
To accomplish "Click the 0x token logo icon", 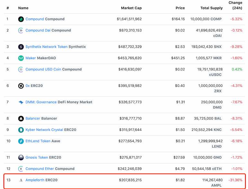I will tap(21, 86).
